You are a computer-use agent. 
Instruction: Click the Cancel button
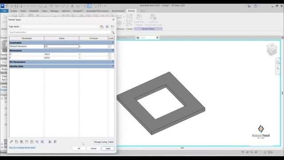coord(94,148)
